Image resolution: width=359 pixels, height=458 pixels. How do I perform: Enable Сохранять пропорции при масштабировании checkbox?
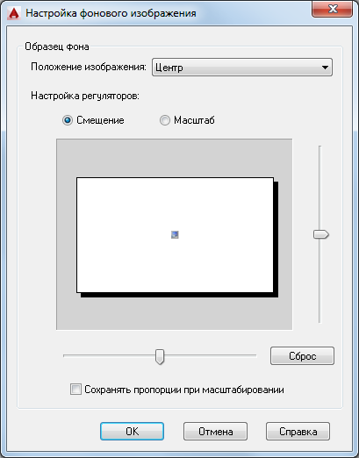[75, 390]
